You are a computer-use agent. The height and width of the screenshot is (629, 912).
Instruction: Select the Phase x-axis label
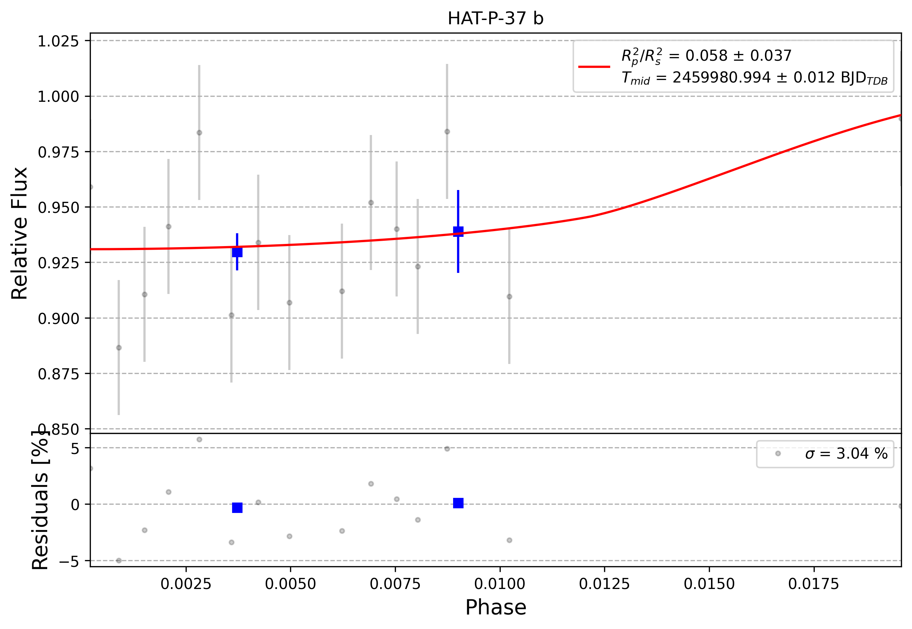(x=496, y=607)
